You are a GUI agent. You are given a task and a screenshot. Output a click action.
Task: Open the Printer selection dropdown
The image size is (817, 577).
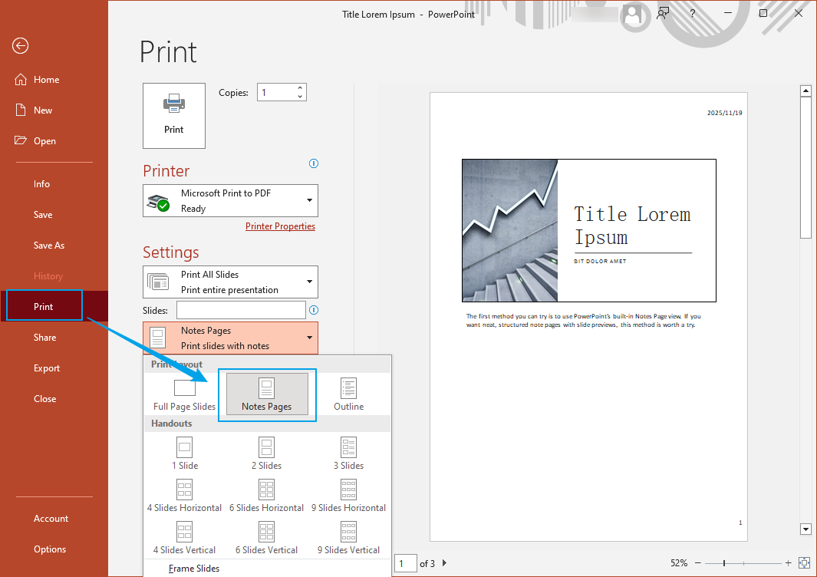[x=230, y=200]
